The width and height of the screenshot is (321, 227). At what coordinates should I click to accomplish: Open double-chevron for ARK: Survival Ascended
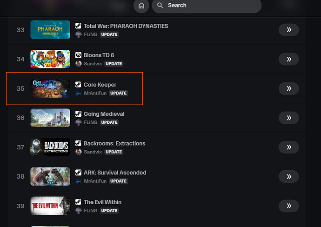(288, 176)
